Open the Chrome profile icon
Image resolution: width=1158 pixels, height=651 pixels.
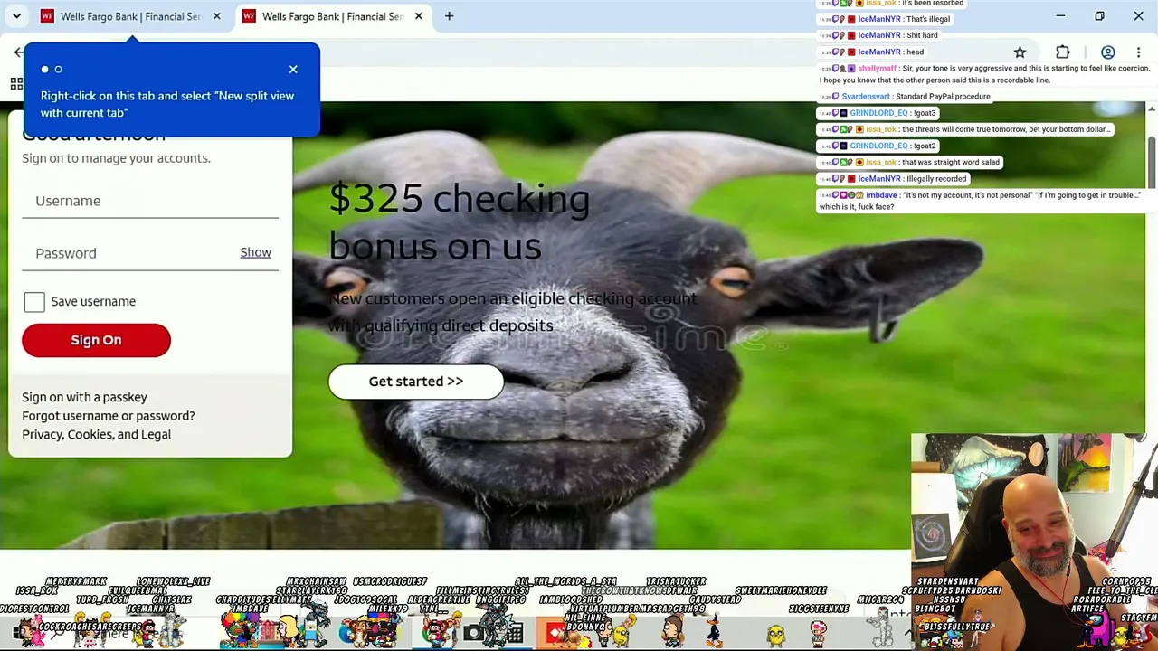[1107, 52]
